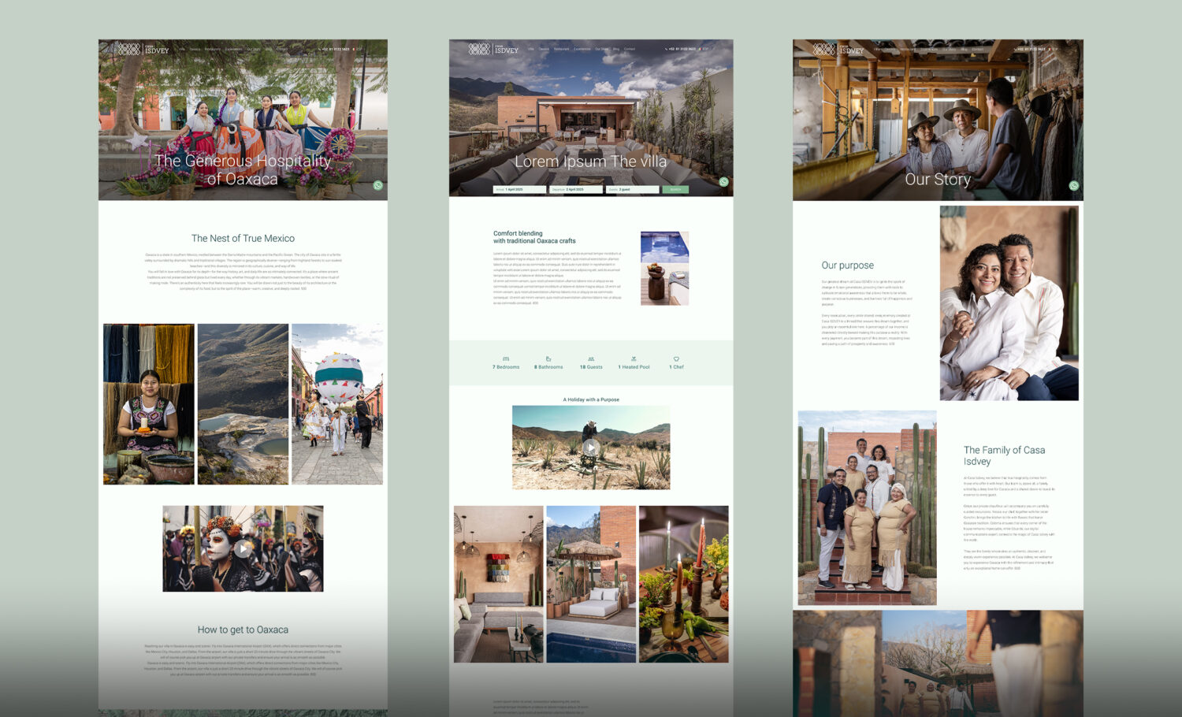Viewport: 1182px width, 717px height.
Task: Open WhatsApp chat on the villa page
Action: pyautogui.click(x=724, y=182)
